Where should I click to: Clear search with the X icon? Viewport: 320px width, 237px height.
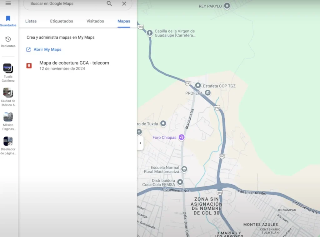[124, 3]
